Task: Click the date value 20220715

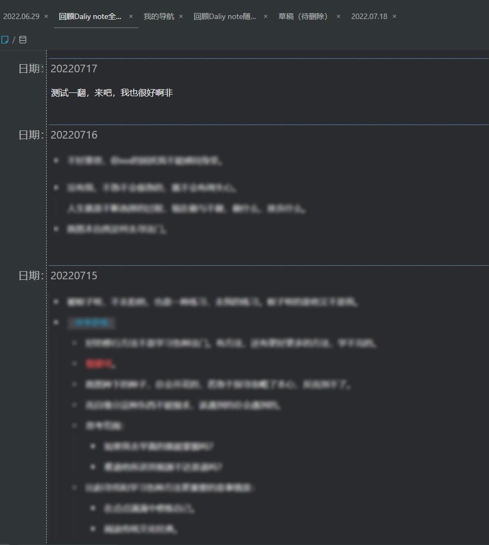Action: coord(74,275)
